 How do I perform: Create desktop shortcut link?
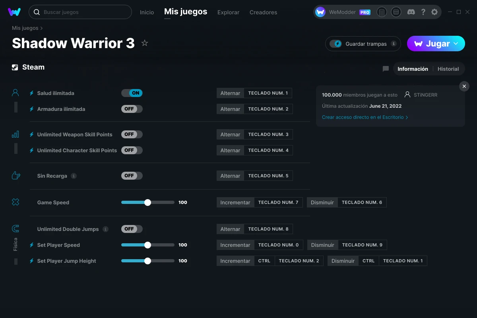pyautogui.click(x=365, y=117)
